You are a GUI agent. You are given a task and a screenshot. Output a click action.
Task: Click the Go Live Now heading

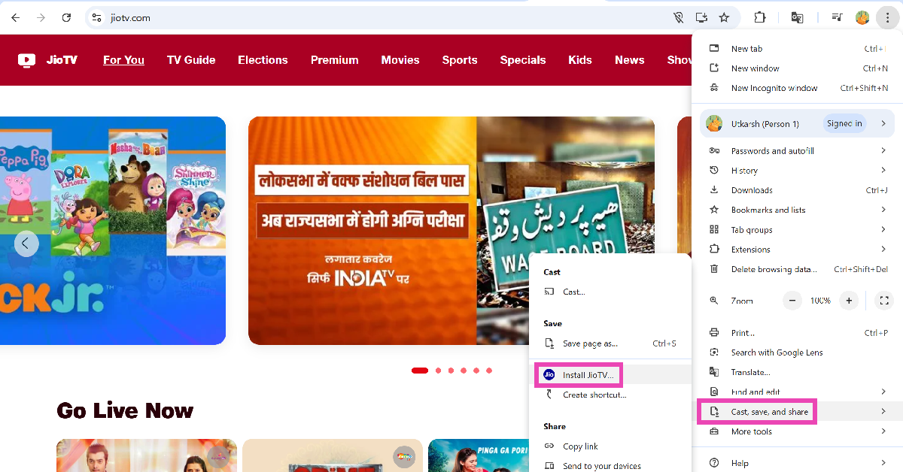(125, 411)
